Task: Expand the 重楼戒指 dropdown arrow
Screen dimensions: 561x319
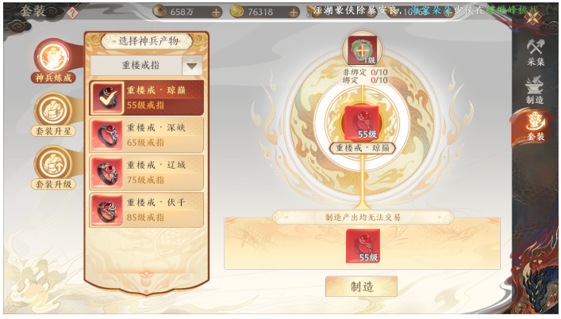Action: [x=192, y=66]
